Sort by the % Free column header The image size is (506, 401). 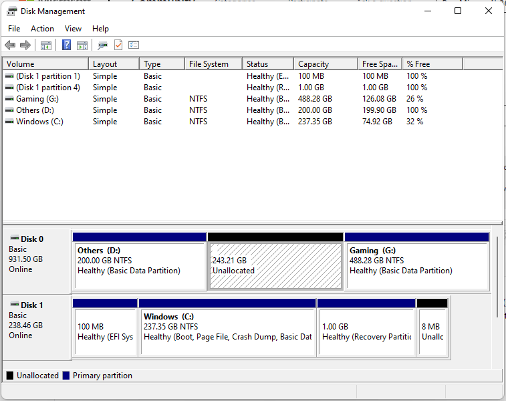pyautogui.click(x=432, y=64)
